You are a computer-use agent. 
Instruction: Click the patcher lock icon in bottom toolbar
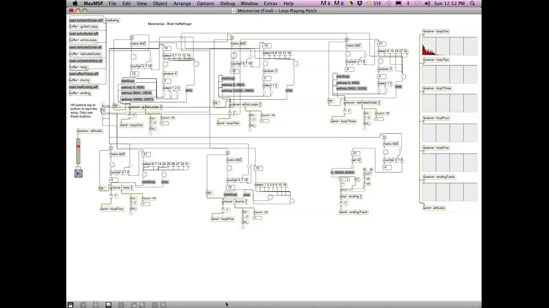(70, 305)
